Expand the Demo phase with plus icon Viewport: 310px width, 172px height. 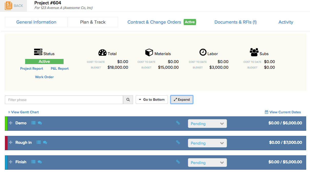[x=11, y=123]
